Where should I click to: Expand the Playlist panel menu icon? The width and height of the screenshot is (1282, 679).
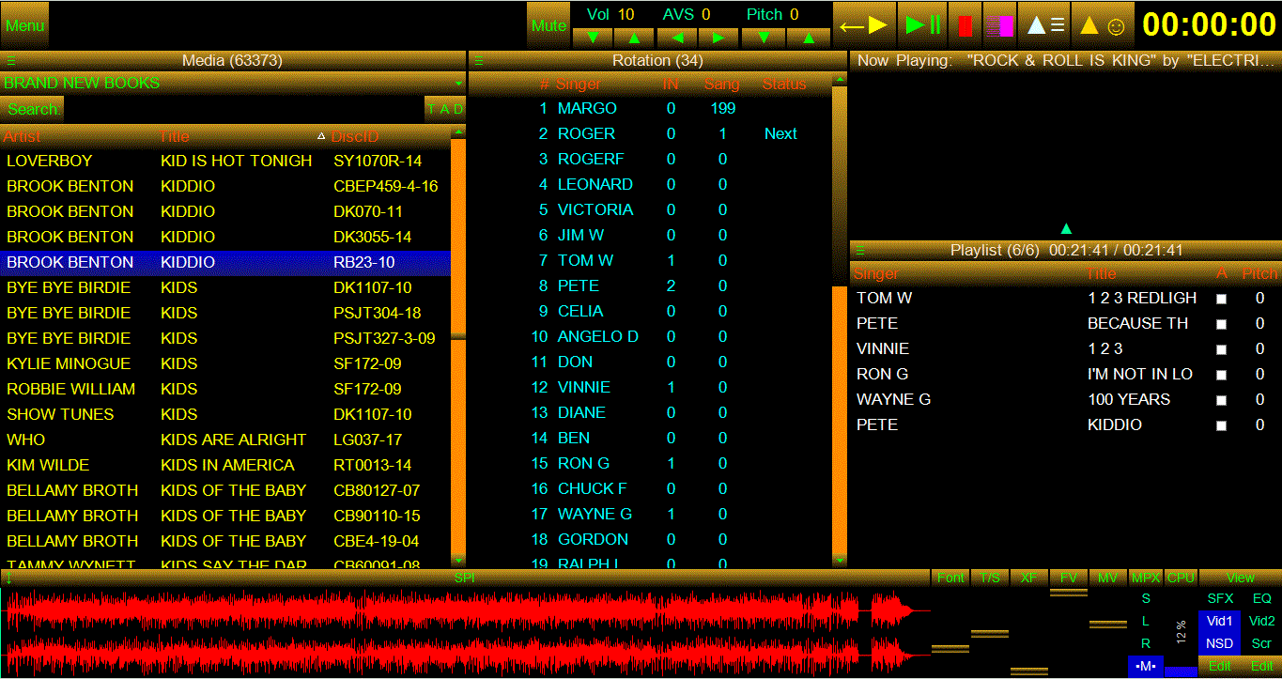pos(860,251)
